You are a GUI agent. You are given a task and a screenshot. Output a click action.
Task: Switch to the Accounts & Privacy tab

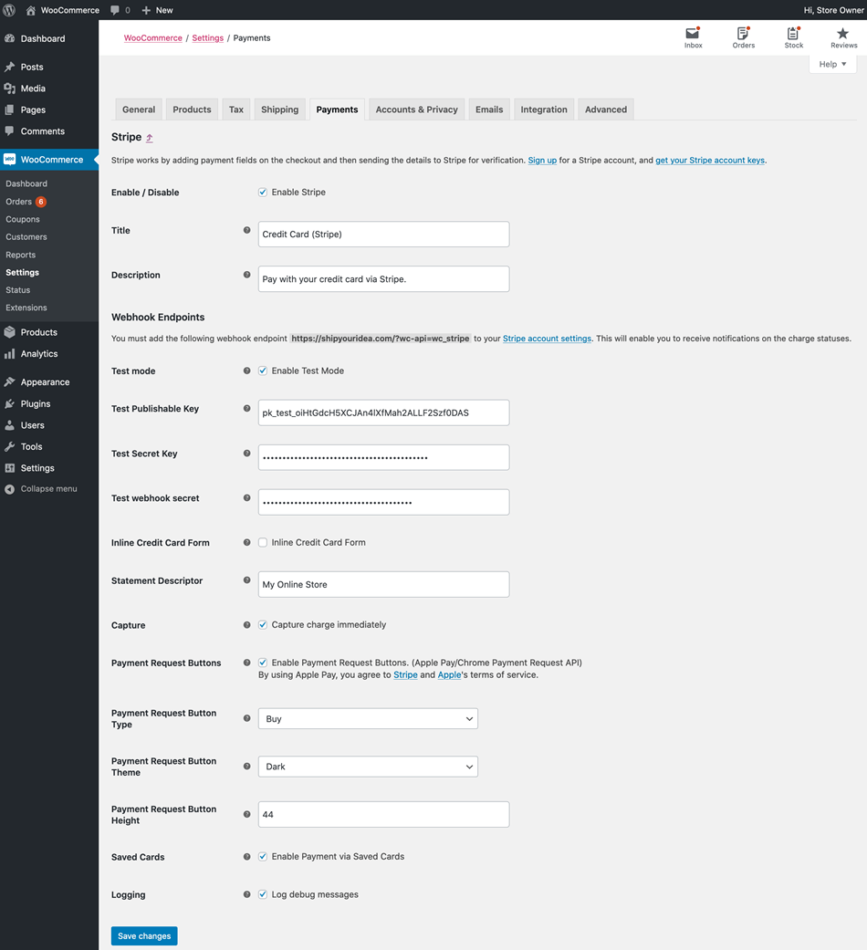pyautogui.click(x=417, y=110)
